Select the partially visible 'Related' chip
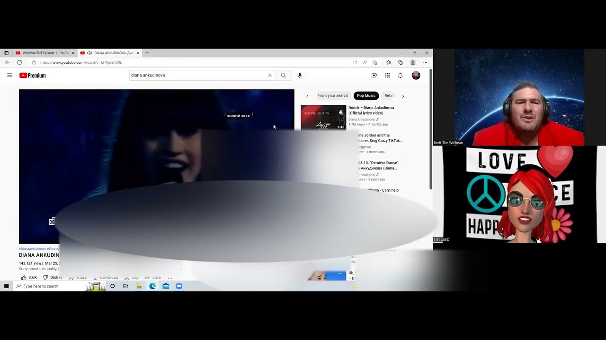The width and height of the screenshot is (606, 340). coord(389,96)
